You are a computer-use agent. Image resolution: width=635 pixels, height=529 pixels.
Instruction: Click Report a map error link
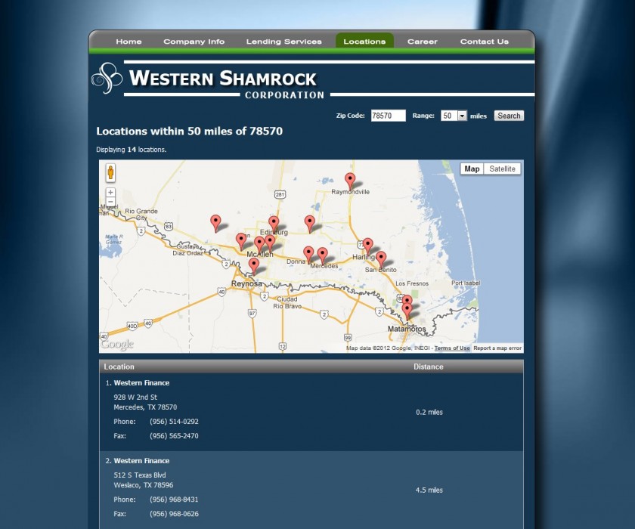click(497, 348)
